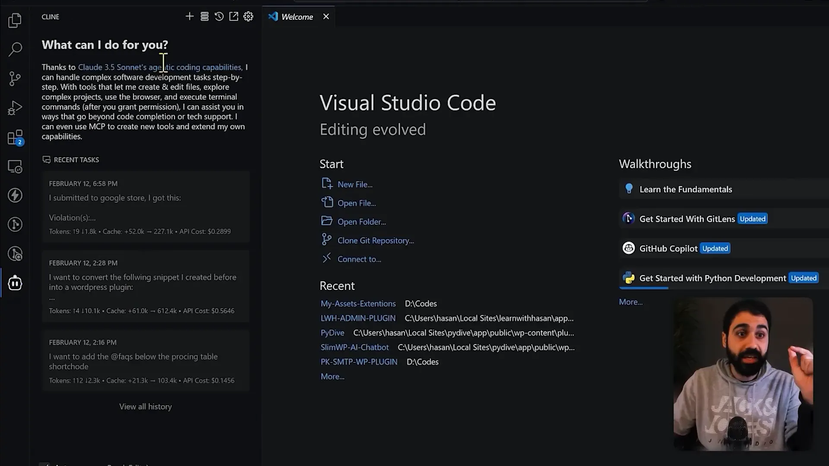The width and height of the screenshot is (829, 466).
Task: Click the CLINE panel title
Action: click(x=51, y=17)
